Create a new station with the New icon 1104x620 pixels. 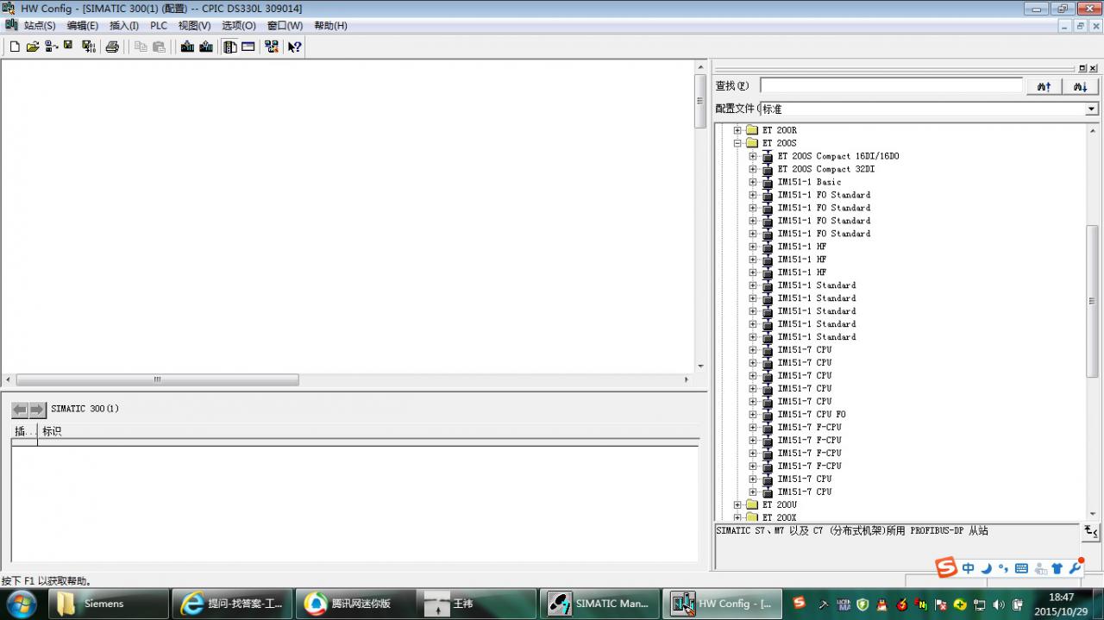coord(15,47)
